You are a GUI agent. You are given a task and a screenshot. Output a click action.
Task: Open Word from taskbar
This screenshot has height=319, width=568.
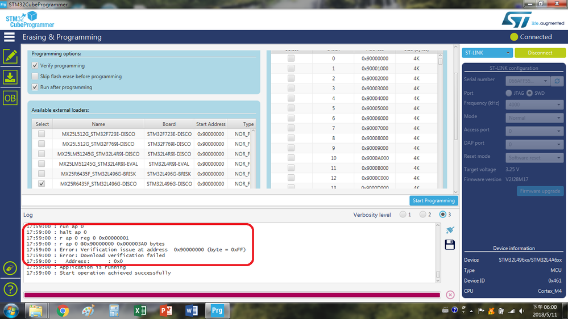(192, 310)
